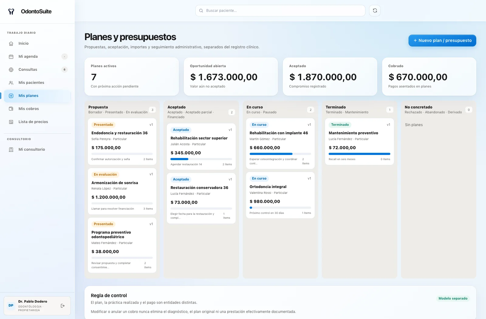Go to the Consultas section

coord(37,70)
